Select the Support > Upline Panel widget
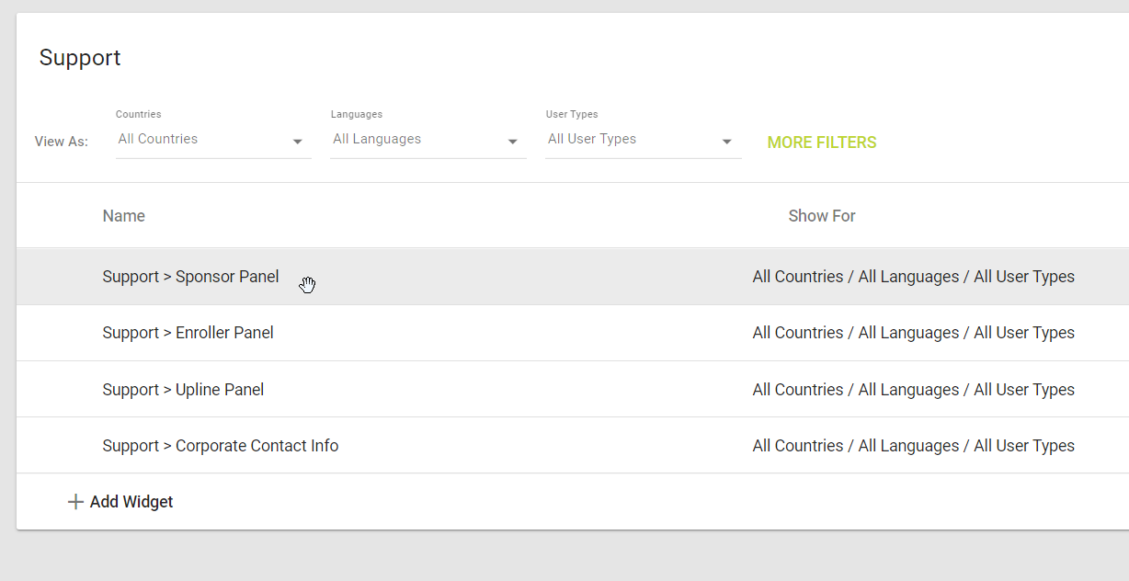The height and width of the screenshot is (581, 1129). 183,390
